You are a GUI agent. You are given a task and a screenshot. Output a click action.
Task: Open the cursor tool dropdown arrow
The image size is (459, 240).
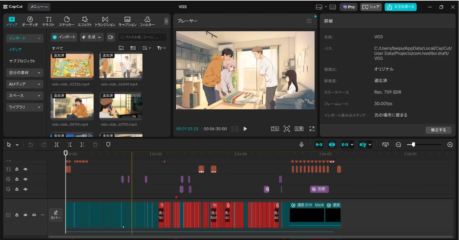click(17, 145)
